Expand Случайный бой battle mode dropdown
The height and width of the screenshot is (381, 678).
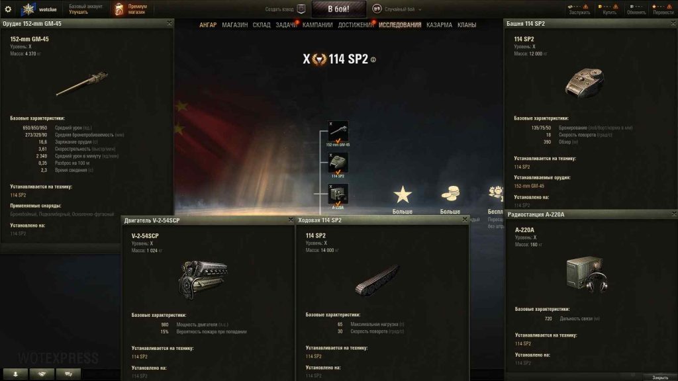click(419, 9)
